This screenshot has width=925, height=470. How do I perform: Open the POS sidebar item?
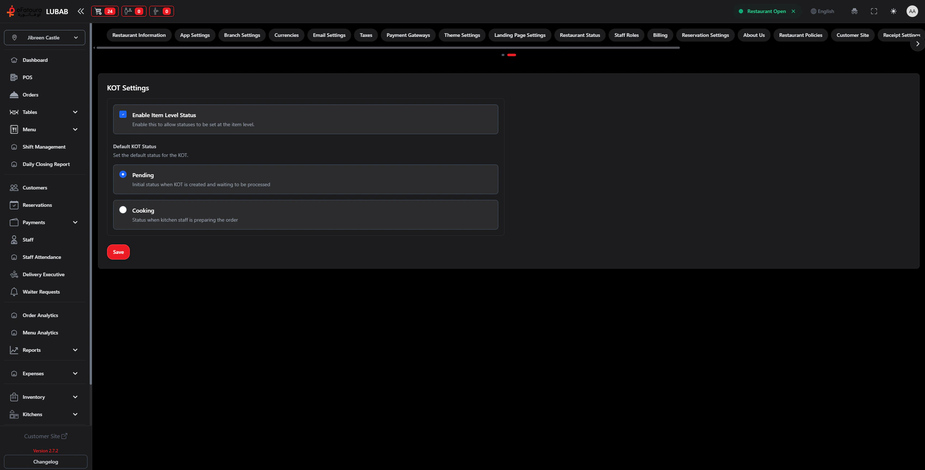pyautogui.click(x=27, y=77)
